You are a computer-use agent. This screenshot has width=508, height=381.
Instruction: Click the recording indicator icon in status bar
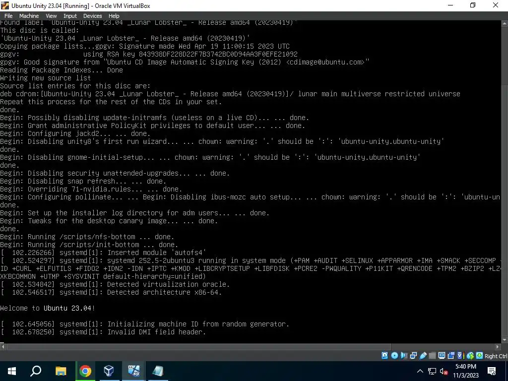[x=451, y=356]
